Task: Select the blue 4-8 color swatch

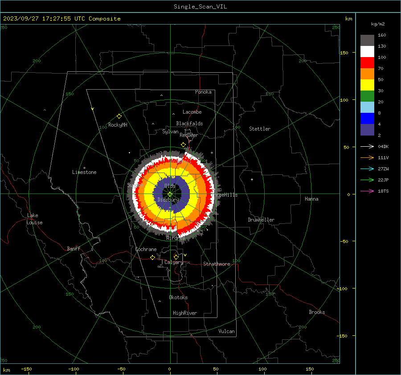Action: click(x=367, y=119)
